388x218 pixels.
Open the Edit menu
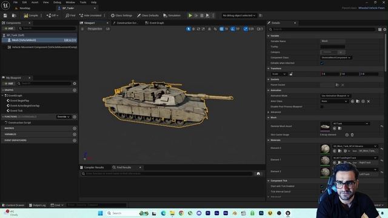pyautogui.click(x=24, y=2)
